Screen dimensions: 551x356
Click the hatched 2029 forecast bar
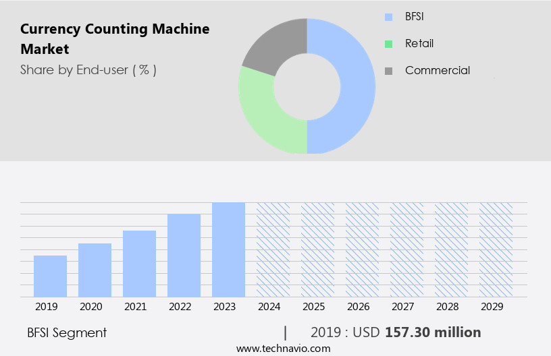point(496,249)
